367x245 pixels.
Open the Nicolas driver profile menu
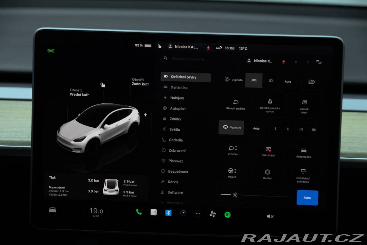click(260, 61)
